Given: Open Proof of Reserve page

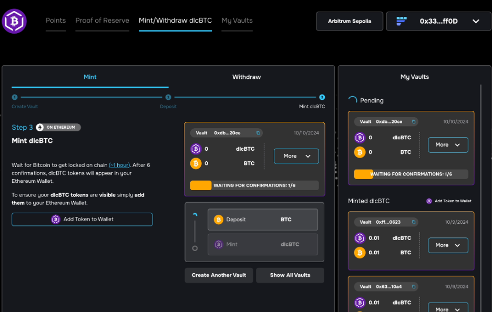Looking at the screenshot, I should [102, 20].
